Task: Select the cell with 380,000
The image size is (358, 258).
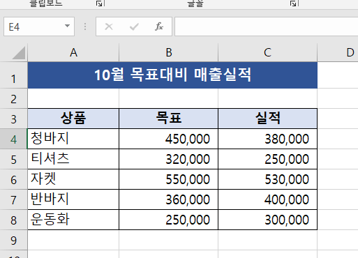Action: click(x=267, y=139)
